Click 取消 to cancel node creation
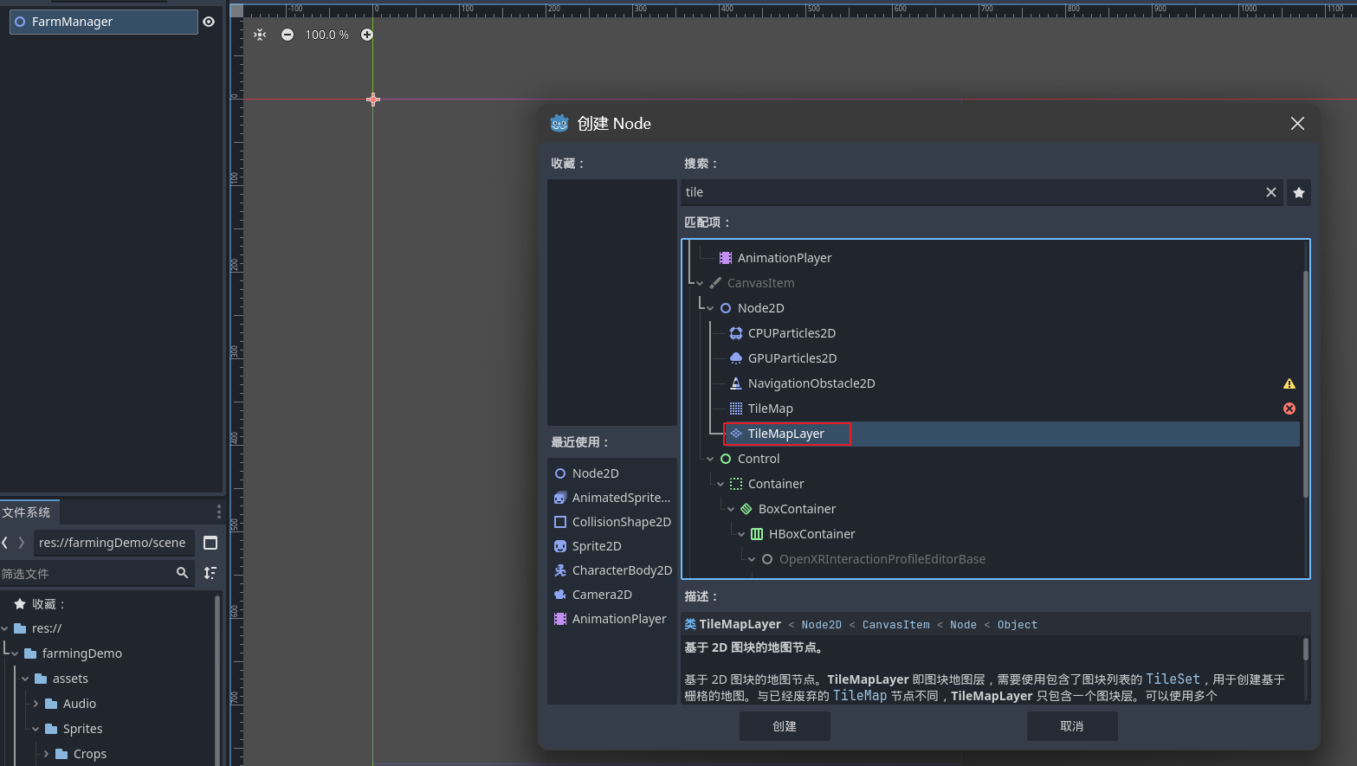 click(1072, 726)
